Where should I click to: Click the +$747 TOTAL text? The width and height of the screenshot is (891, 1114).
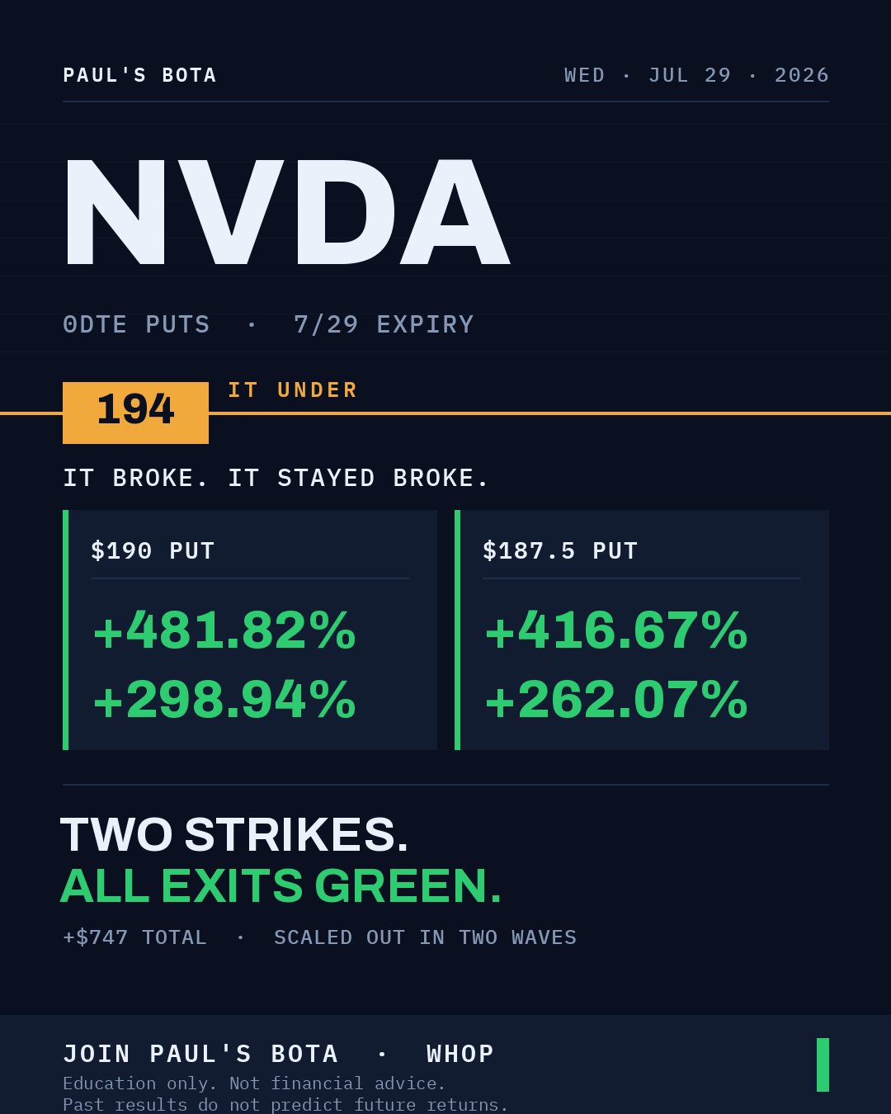click(134, 937)
